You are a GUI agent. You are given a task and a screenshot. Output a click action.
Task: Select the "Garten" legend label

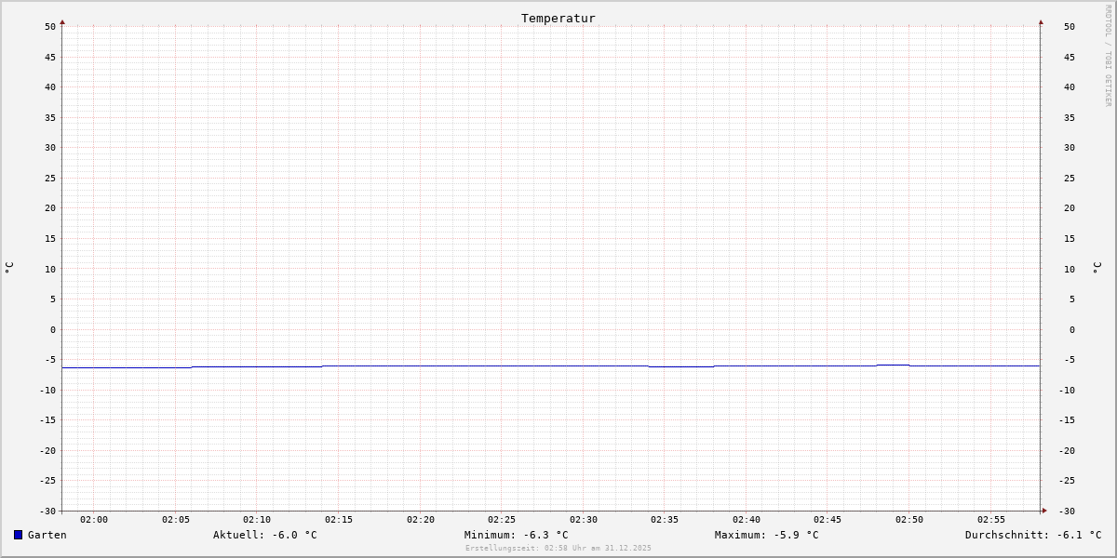[x=47, y=535]
